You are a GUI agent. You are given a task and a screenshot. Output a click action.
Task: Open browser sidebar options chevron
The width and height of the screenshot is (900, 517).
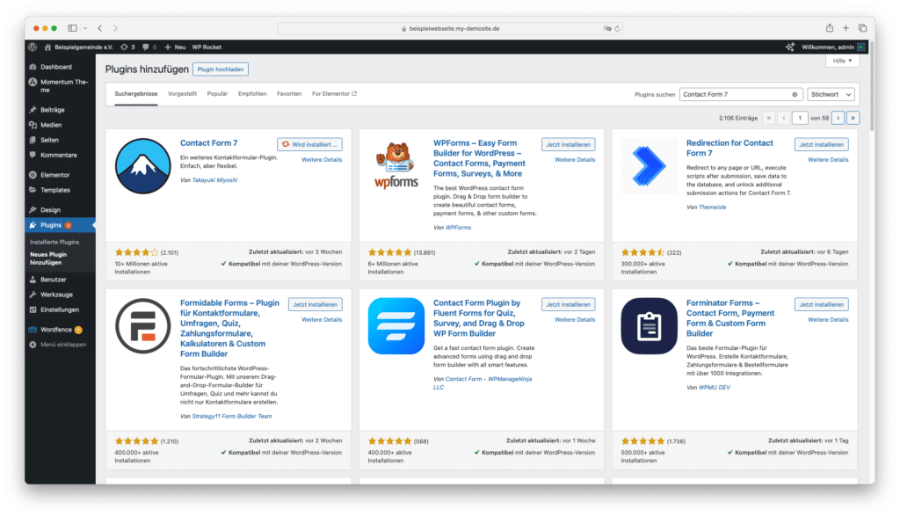pos(85,28)
